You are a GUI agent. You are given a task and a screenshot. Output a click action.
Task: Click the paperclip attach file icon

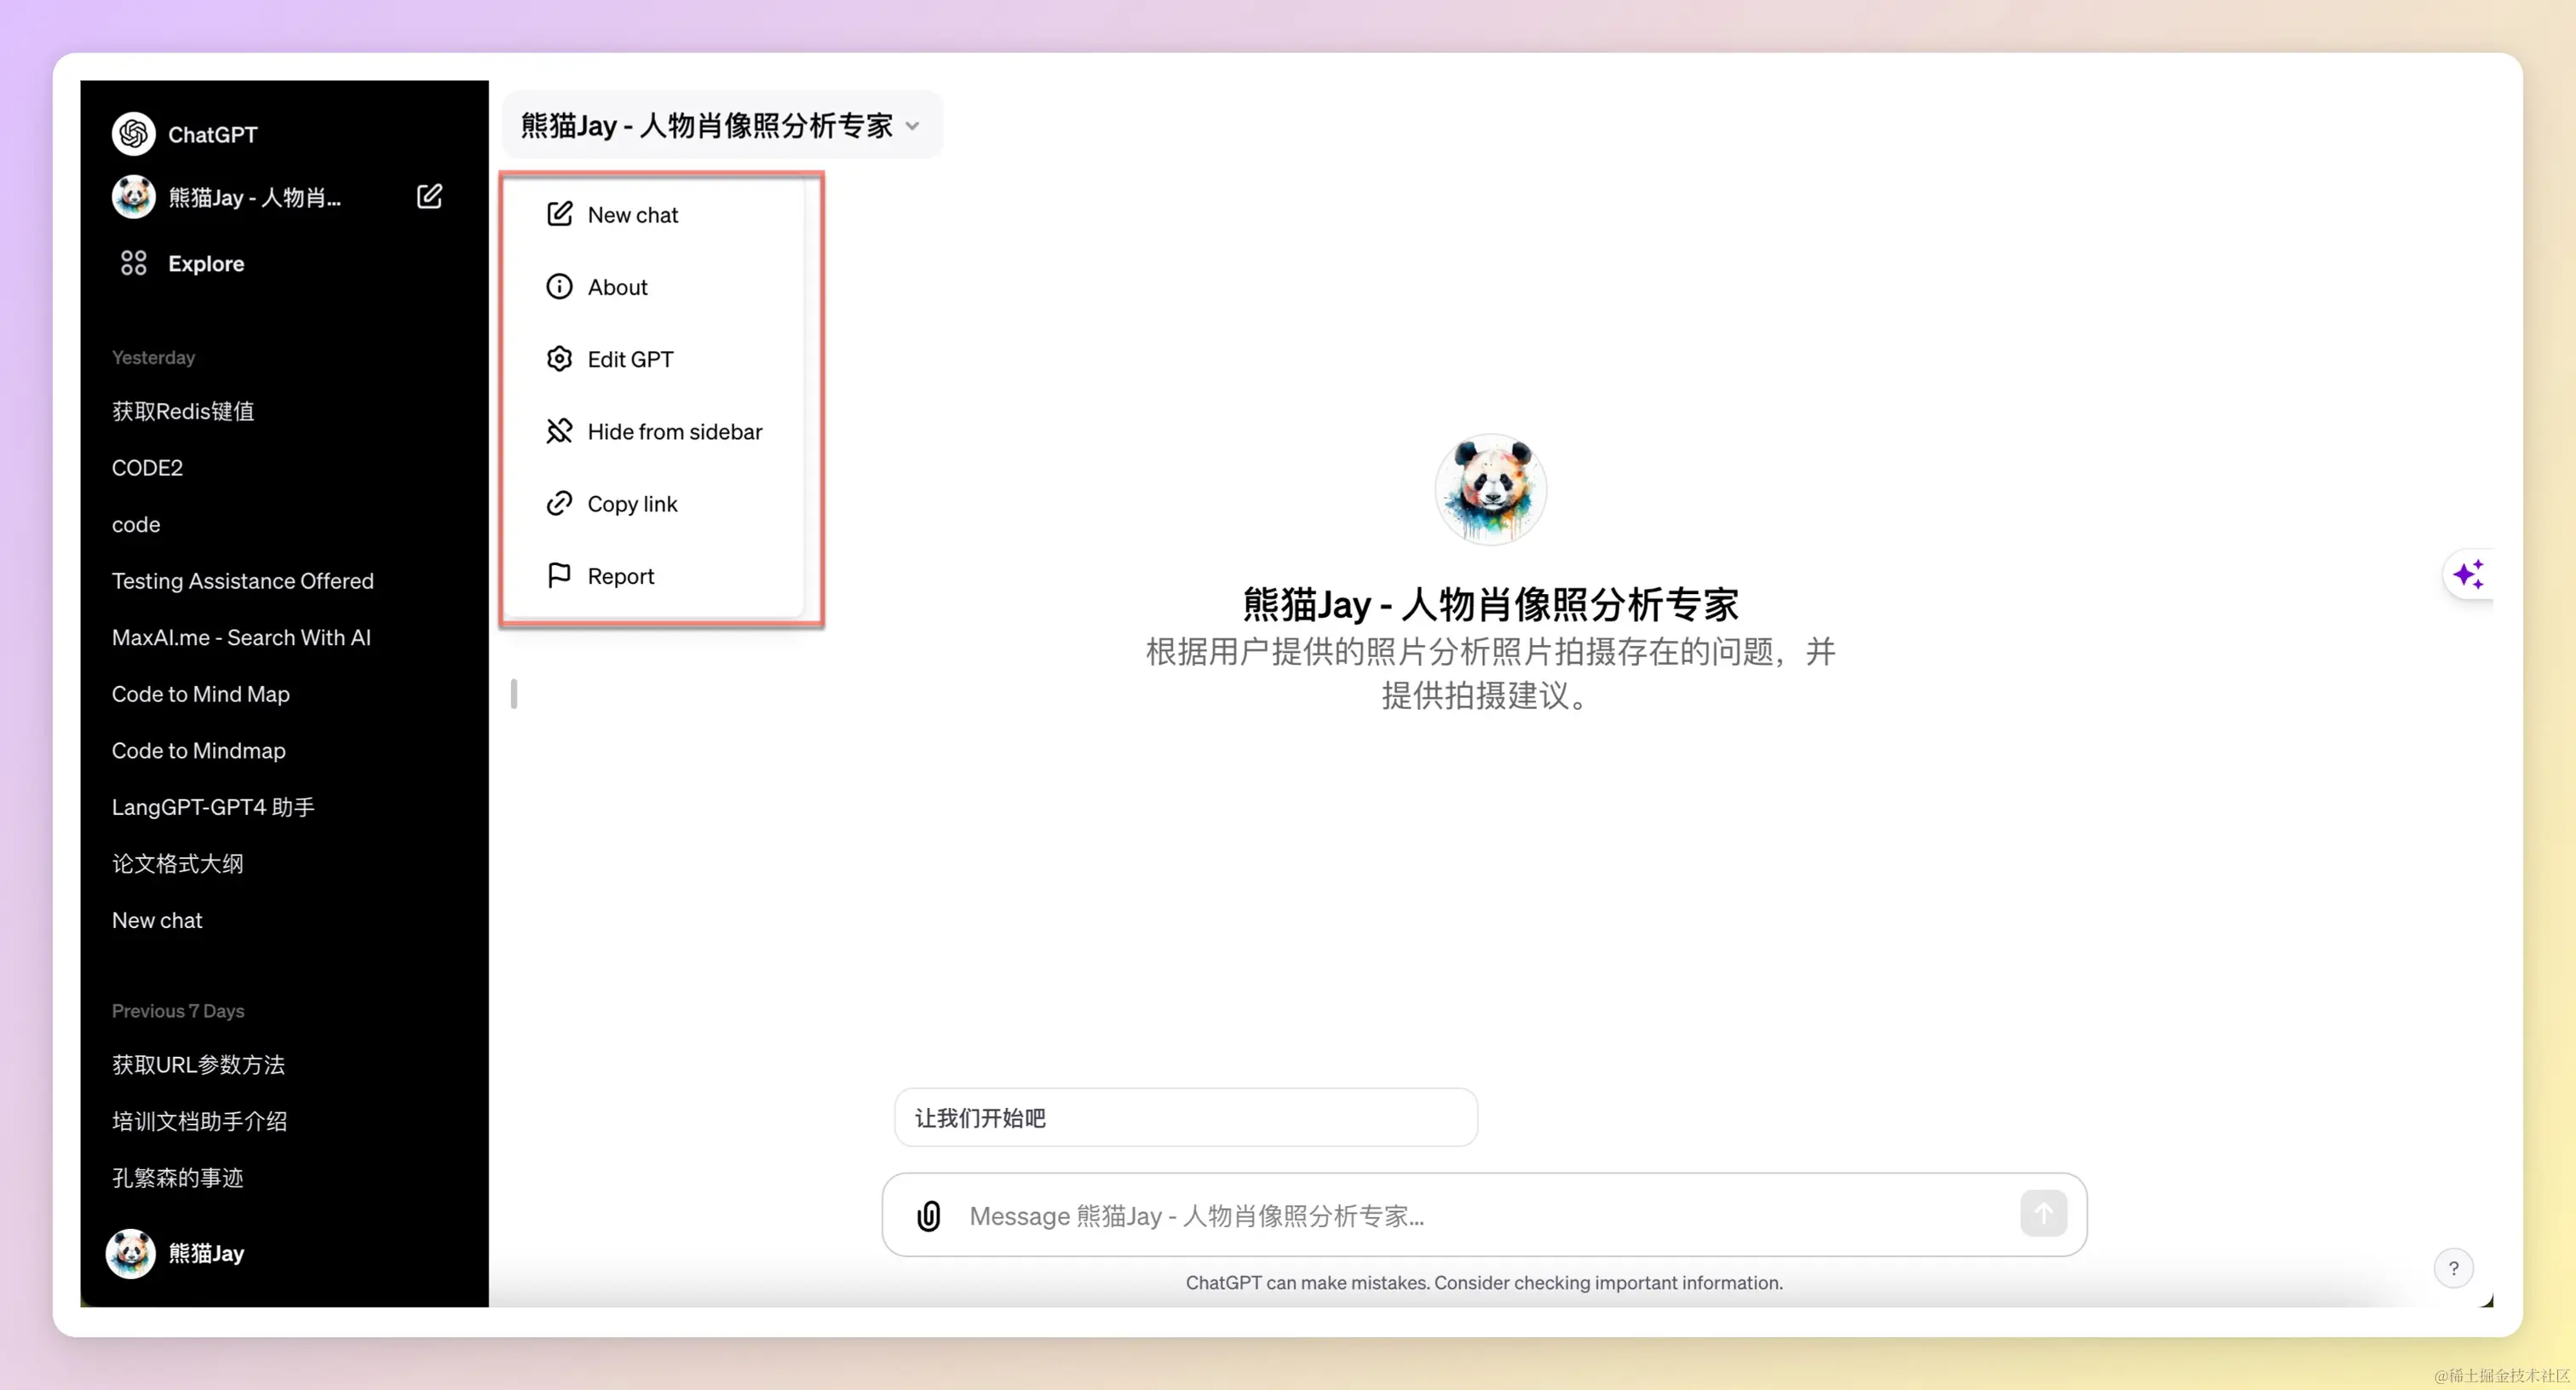pyautogui.click(x=928, y=1216)
